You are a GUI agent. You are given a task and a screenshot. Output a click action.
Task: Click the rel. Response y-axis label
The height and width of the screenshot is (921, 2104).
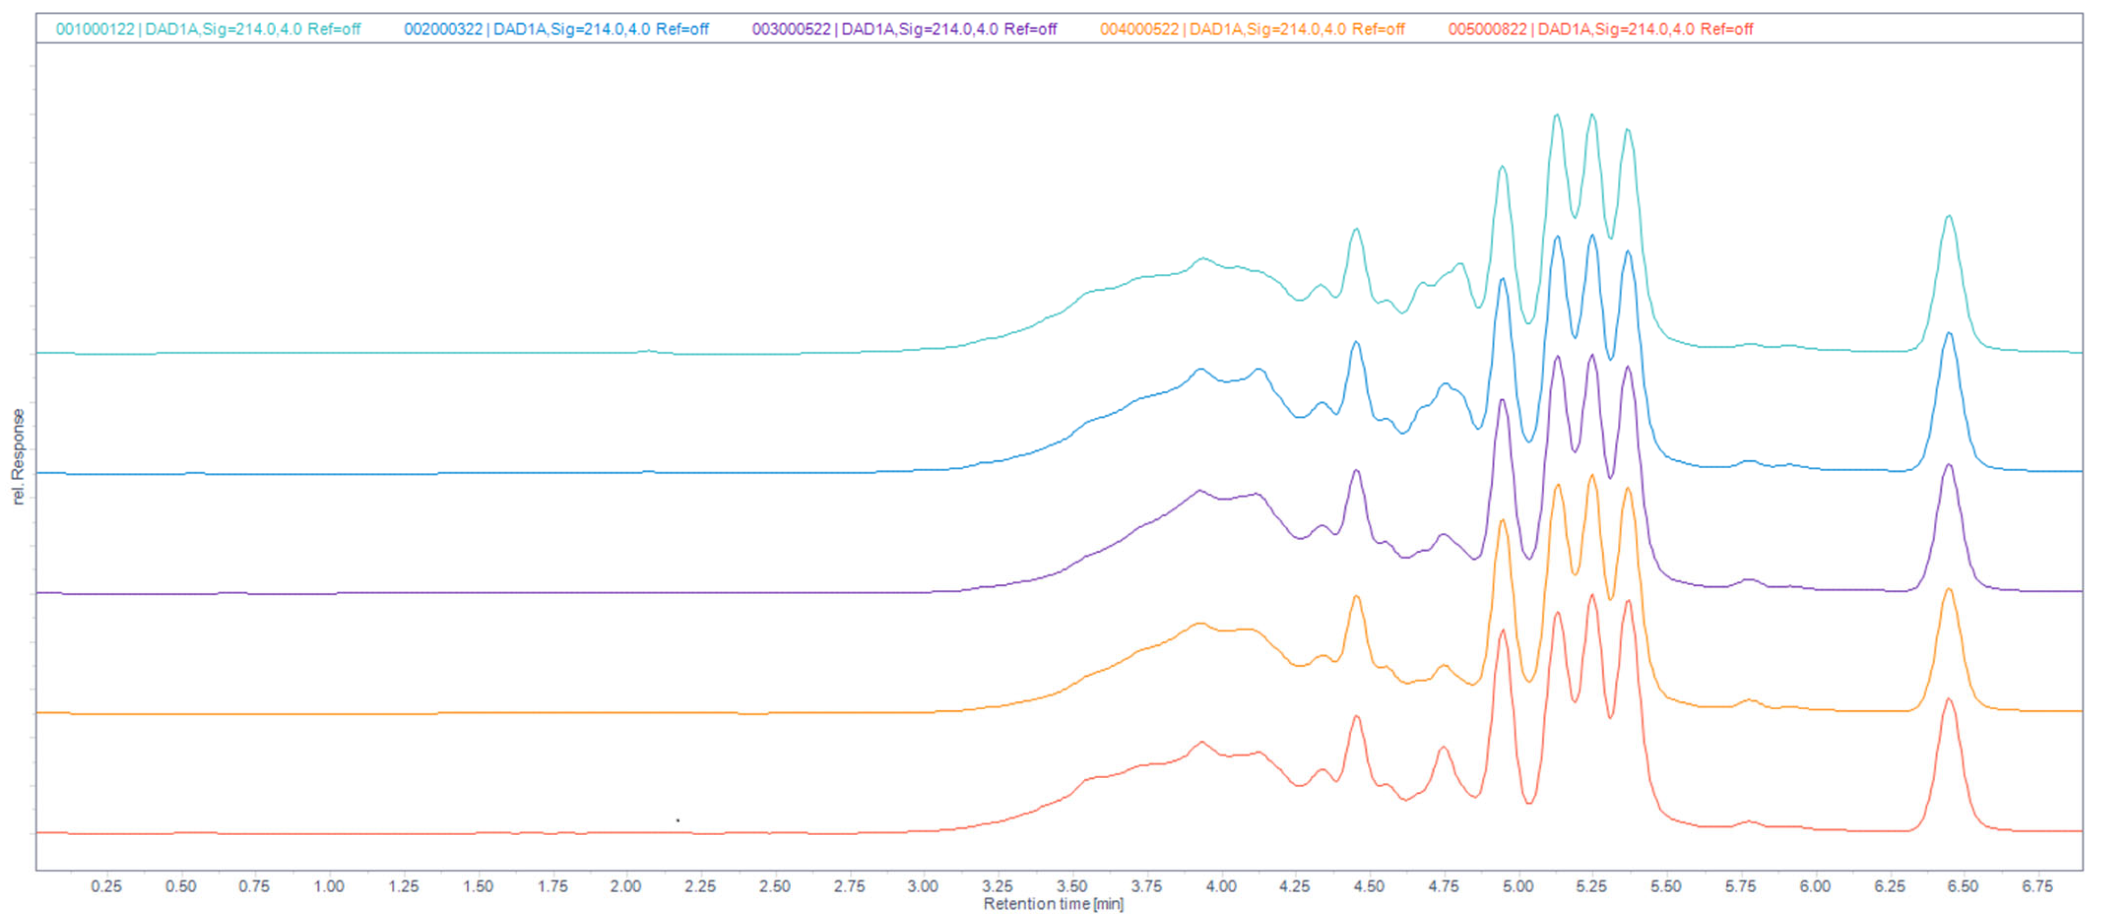(x=18, y=457)
